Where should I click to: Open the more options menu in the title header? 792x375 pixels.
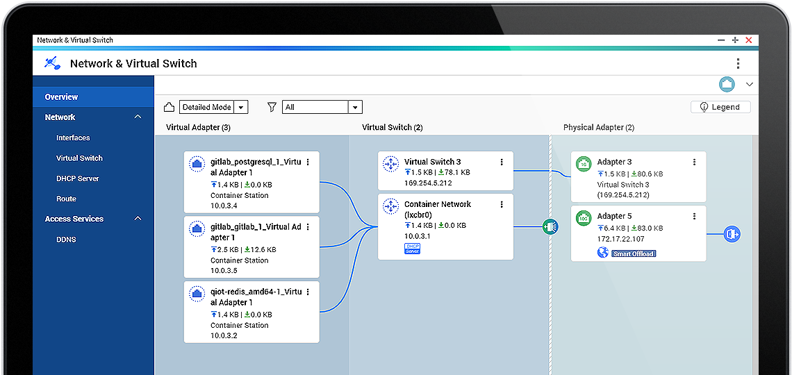(x=738, y=64)
